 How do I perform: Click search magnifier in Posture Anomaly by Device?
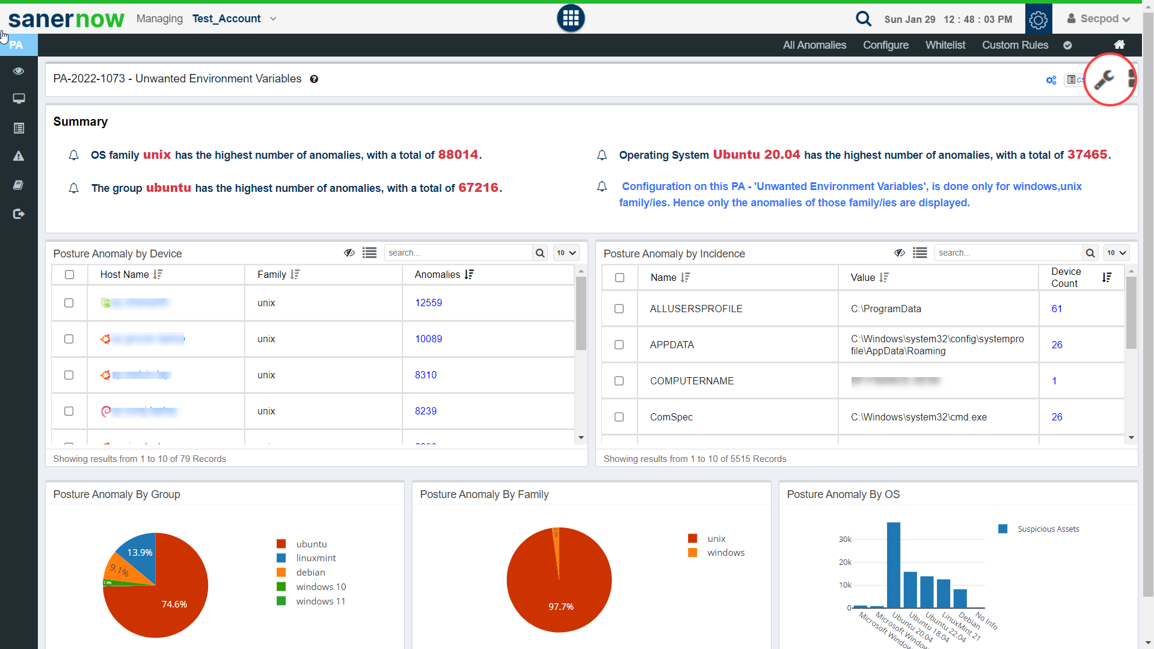(x=540, y=253)
